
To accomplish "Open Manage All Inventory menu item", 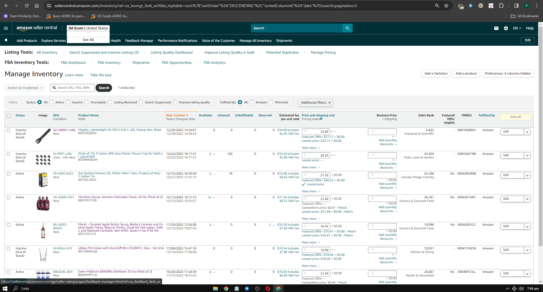I will pos(256,41).
